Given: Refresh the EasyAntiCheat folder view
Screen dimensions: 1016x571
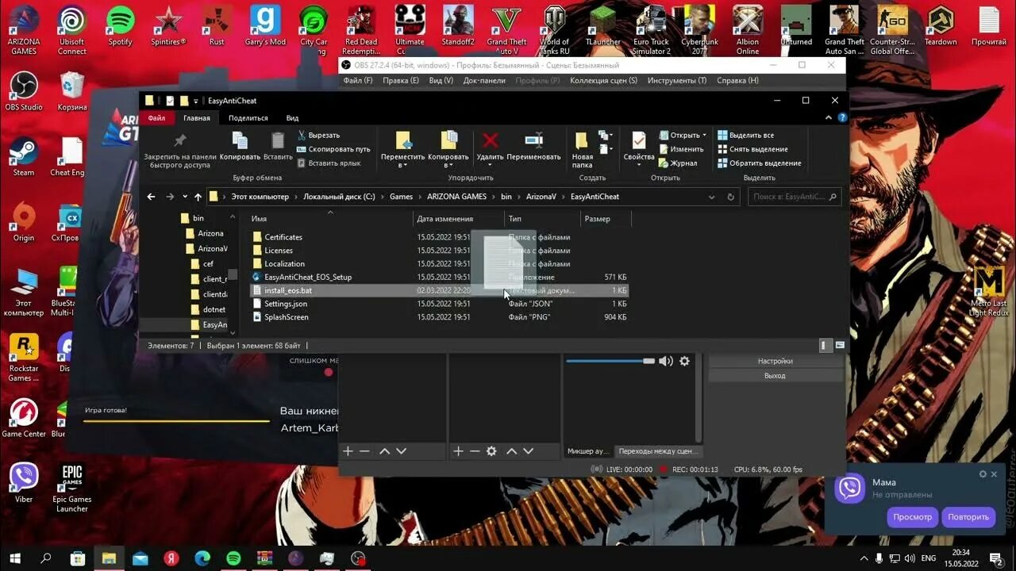Looking at the screenshot, I should pyautogui.click(x=731, y=197).
